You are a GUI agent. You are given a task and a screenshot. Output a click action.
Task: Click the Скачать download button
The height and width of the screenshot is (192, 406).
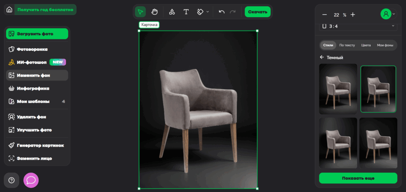[258, 12]
